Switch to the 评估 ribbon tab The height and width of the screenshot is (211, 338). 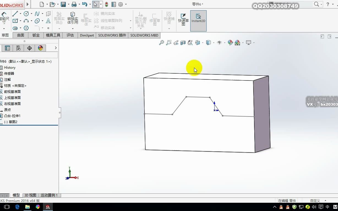point(70,35)
